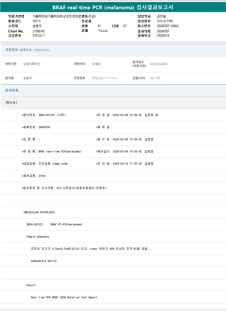Select the 기본정보 section header
Screen dimensions: 226x311
click(12, 50)
